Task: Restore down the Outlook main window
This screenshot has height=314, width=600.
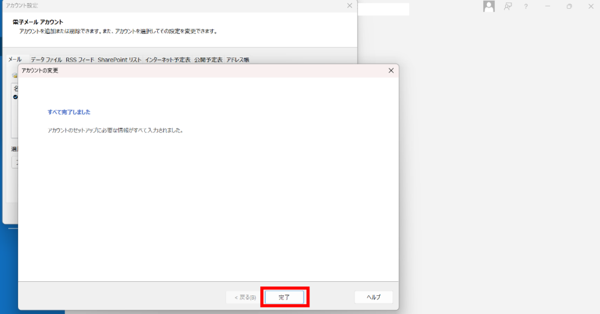Action: pos(569,6)
